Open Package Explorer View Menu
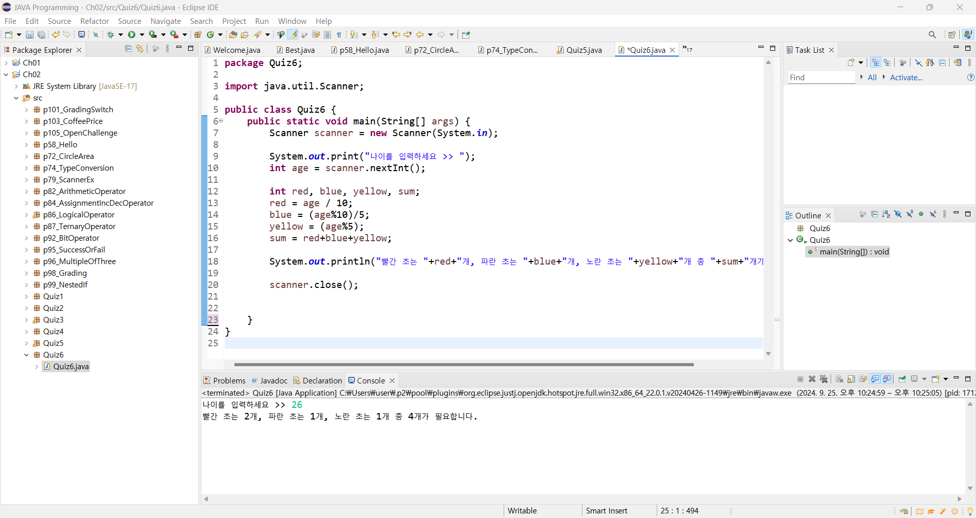Image resolution: width=976 pixels, height=518 pixels. tap(167, 49)
